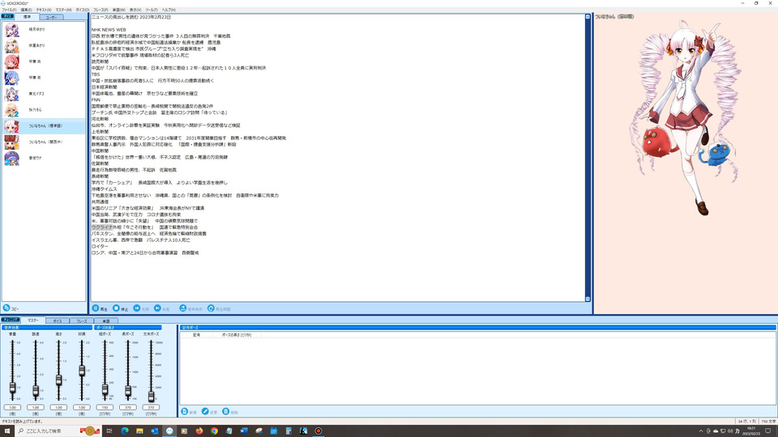Click the 音声保存 (save audio) icon
Viewport: 778px width, 437px height.
click(x=182, y=308)
